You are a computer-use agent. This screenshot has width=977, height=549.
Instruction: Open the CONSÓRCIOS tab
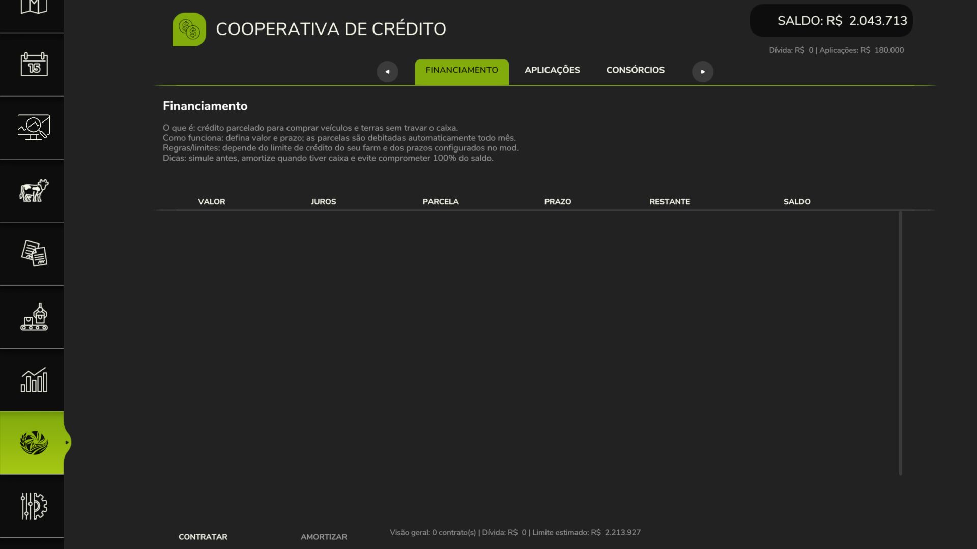[x=635, y=70]
